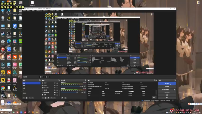Mute the Mic/Aux speaker icon

click(82, 86)
